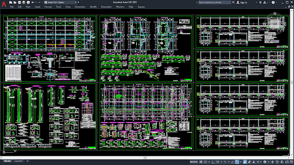This screenshot has height=165, width=294.
Task: Switch to the Model tab
Action: (x=7, y=161)
